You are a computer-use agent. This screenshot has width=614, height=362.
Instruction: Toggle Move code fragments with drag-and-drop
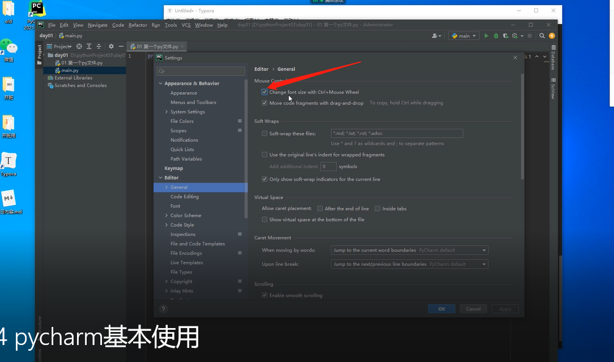click(265, 103)
